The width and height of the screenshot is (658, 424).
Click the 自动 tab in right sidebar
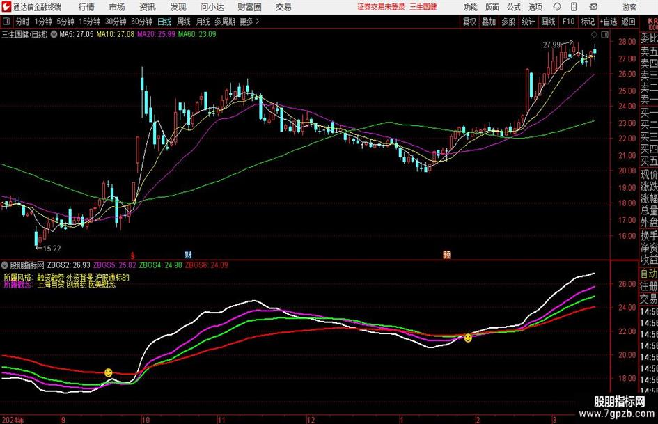click(649, 274)
